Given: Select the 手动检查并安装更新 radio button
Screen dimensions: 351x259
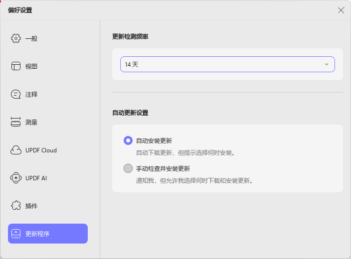Looking at the screenshot, I should (x=128, y=168).
